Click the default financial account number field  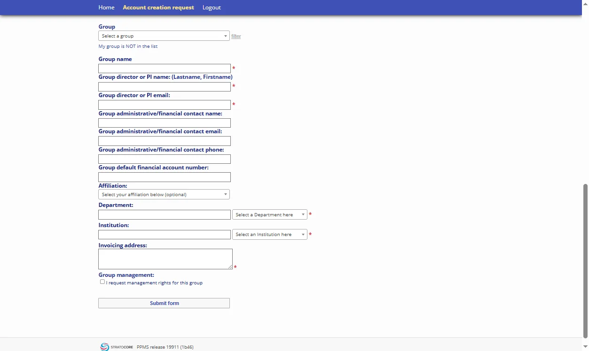pos(164,177)
